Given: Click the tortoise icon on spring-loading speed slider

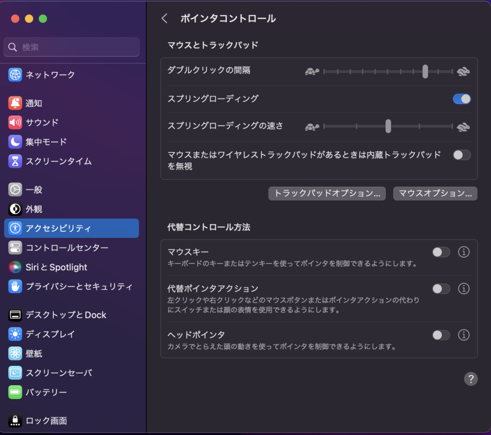Looking at the screenshot, I should (x=312, y=127).
